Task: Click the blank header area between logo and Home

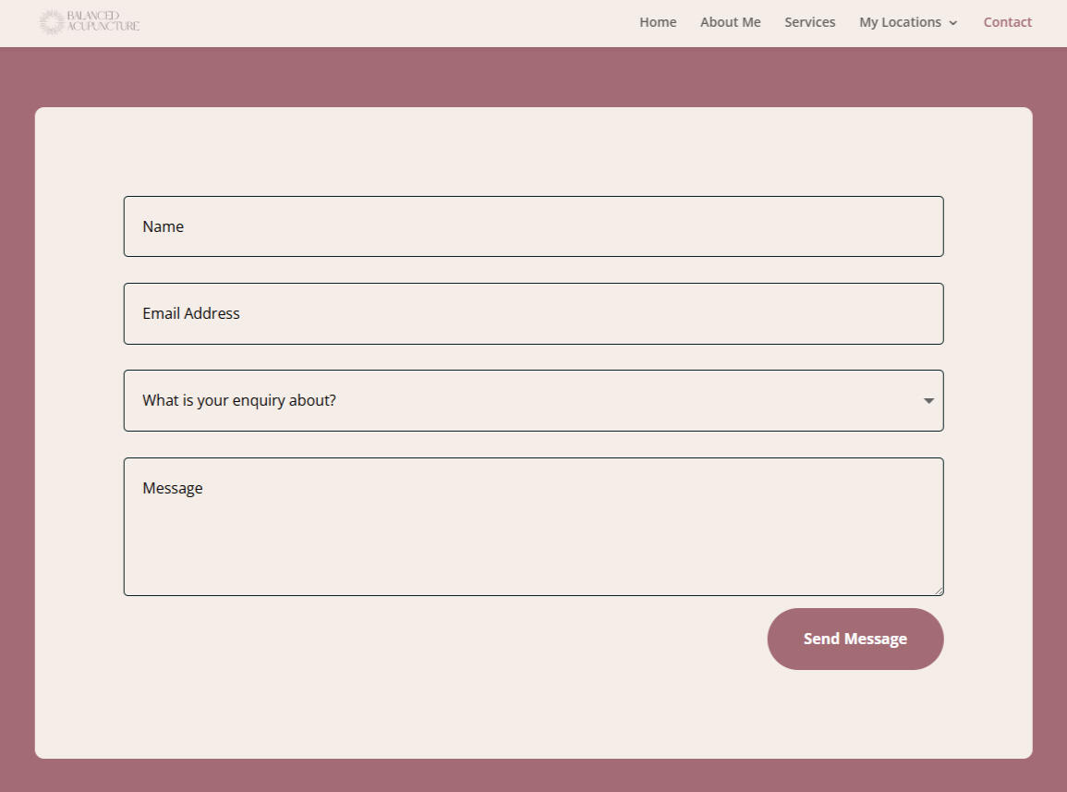Action: coord(388,22)
